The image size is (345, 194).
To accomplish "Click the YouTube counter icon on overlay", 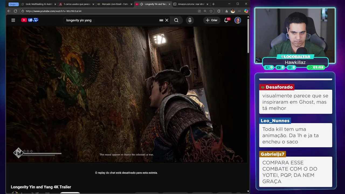I will click(278, 67).
